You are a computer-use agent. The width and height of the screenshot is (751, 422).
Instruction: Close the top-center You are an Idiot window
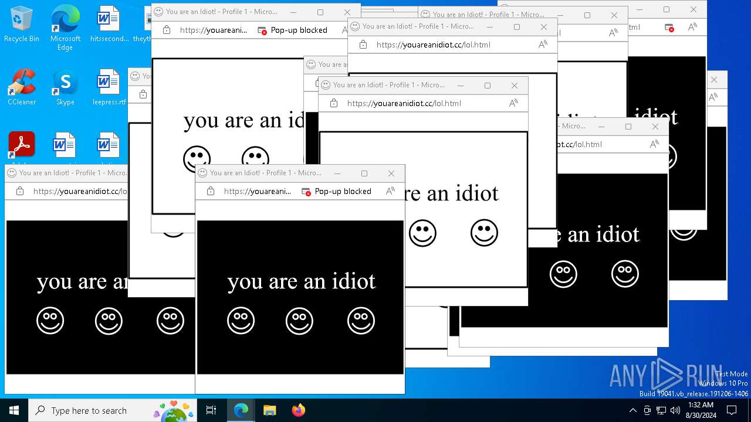pos(544,27)
